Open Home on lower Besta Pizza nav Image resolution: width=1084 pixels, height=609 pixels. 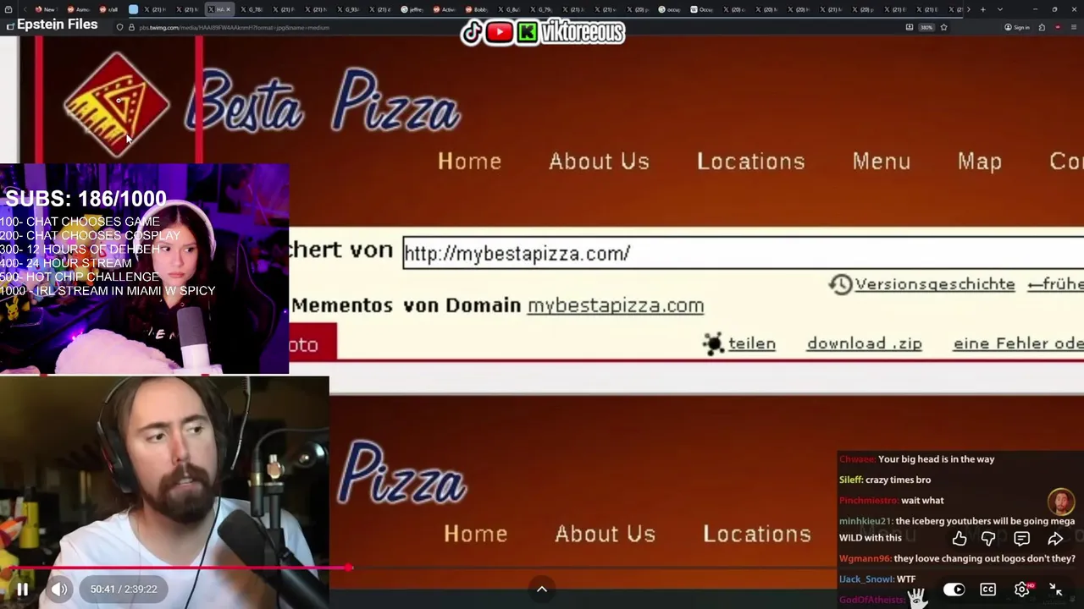(x=475, y=534)
